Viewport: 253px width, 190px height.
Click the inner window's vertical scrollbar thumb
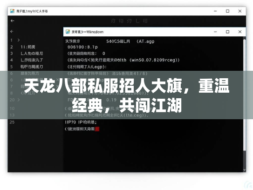point(245,95)
